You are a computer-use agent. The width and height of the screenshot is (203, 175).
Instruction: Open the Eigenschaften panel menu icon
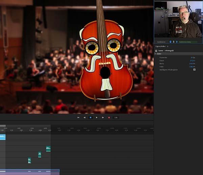coord(168,46)
